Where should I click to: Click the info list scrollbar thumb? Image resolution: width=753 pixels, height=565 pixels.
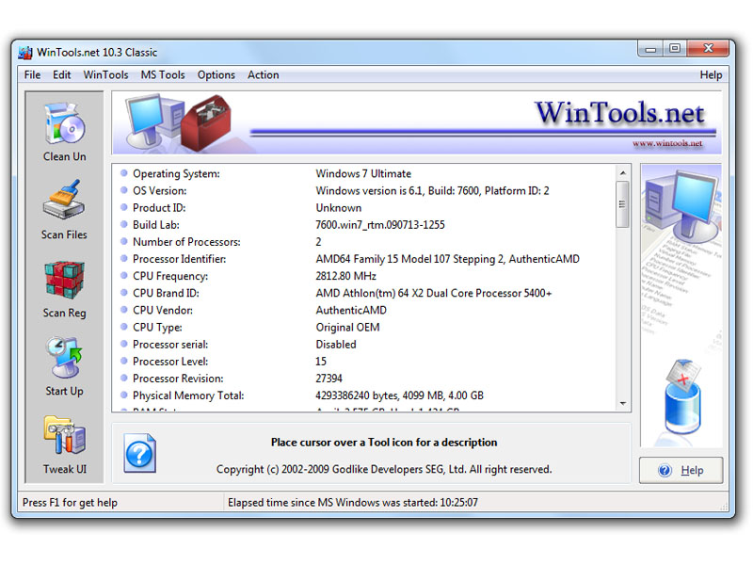pos(622,204)
